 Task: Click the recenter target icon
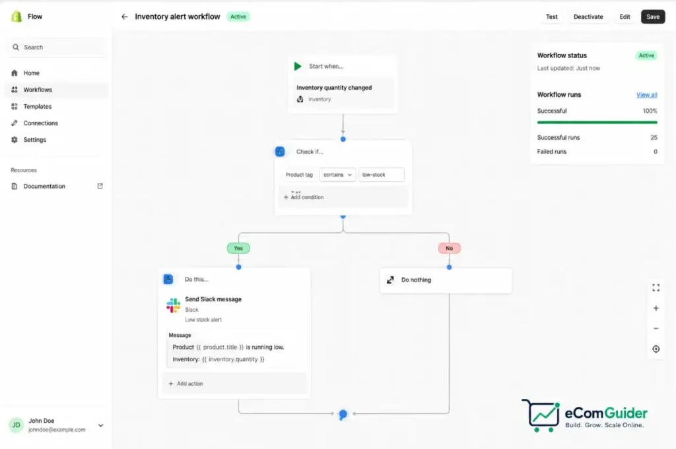tap(656, 349)
